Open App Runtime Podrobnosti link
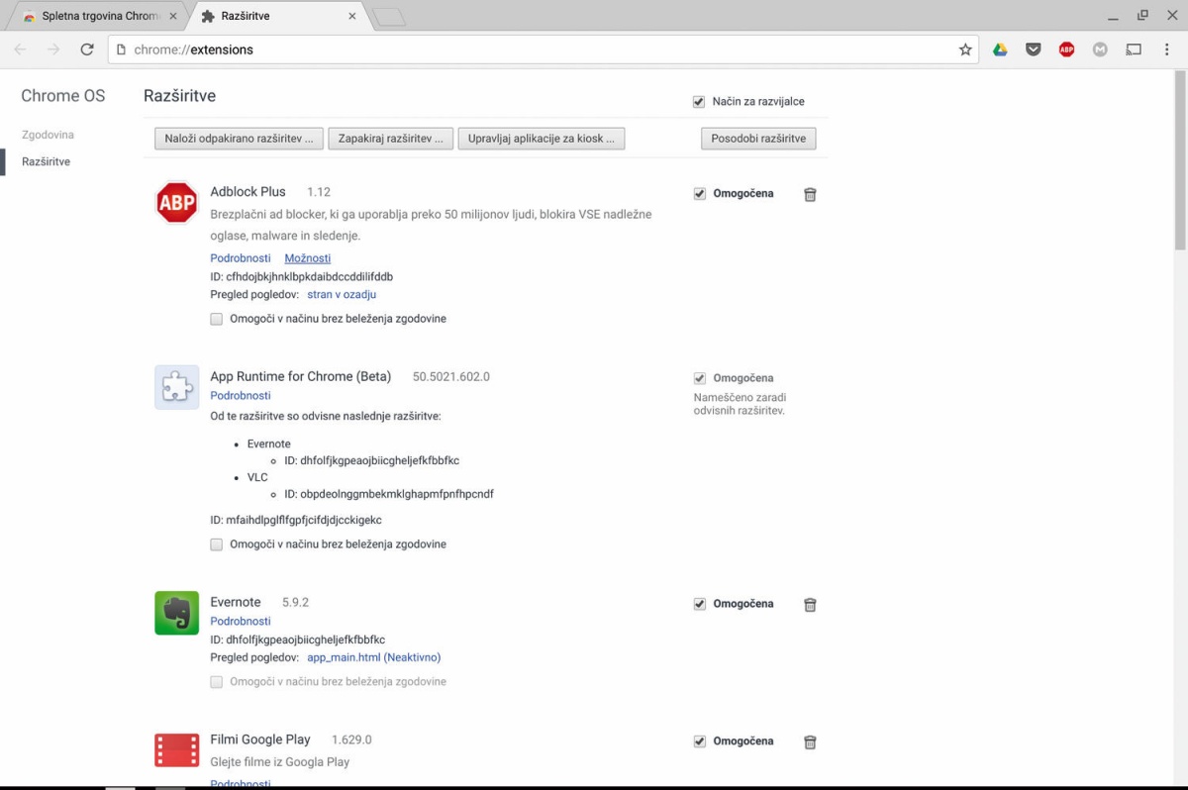 tap(241, 396)
